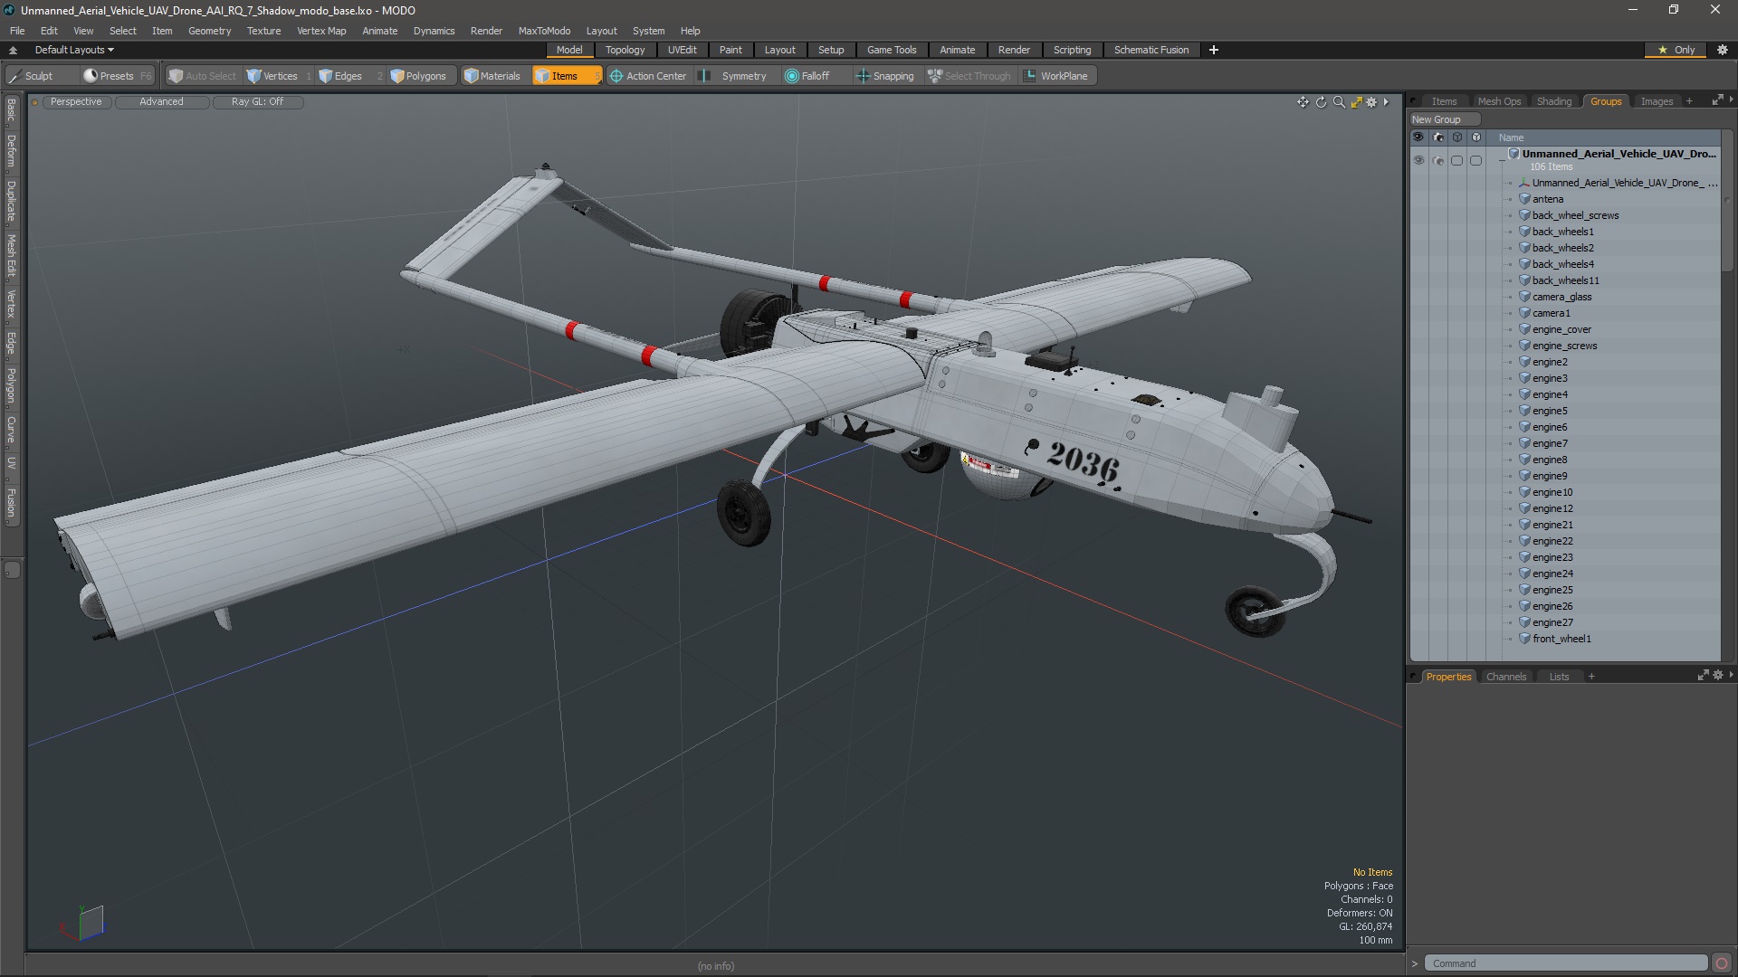Click the viewport rotate icon
The image size is (1738, 977).
[x=1321, y=102]
